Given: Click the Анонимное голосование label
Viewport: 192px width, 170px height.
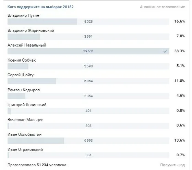Looking at the screenshot, I should pos(163,7).
